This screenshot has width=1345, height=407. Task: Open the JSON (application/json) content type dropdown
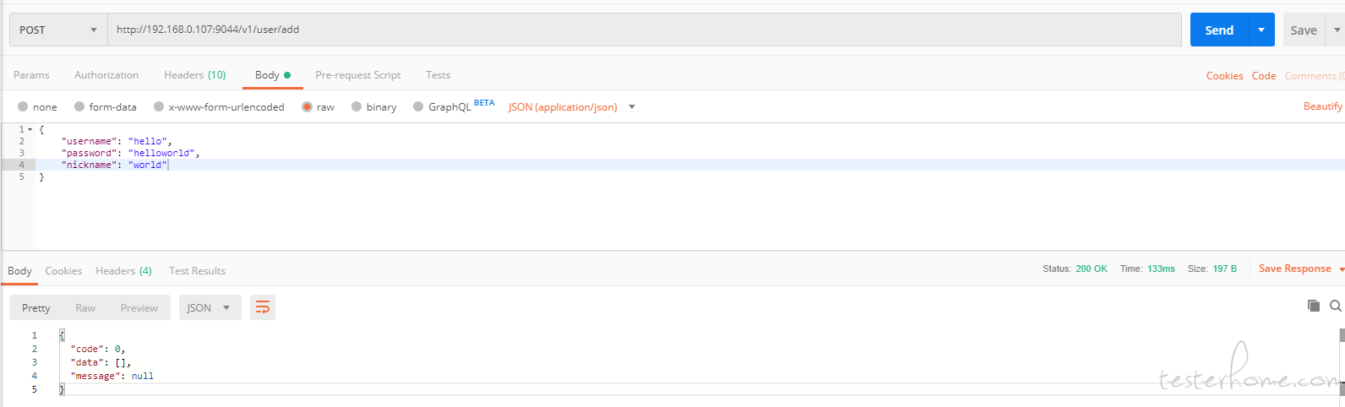571,107
